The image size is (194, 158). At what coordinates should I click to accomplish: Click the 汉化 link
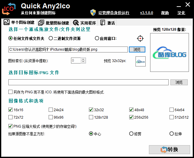point(181,13)
